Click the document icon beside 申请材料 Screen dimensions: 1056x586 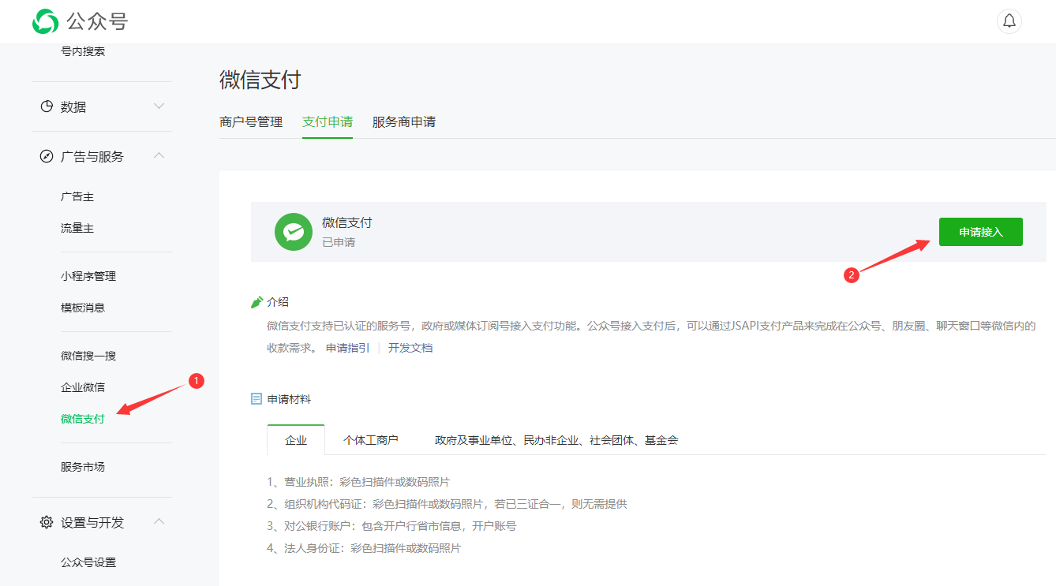(x=257, y=399)
